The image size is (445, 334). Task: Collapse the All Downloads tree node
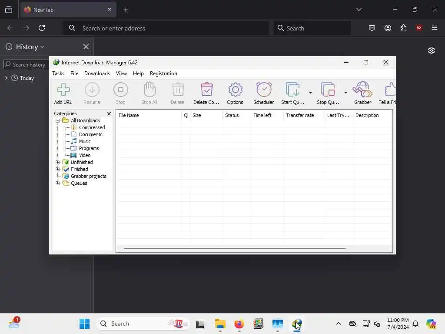click(x=57, y=121)
